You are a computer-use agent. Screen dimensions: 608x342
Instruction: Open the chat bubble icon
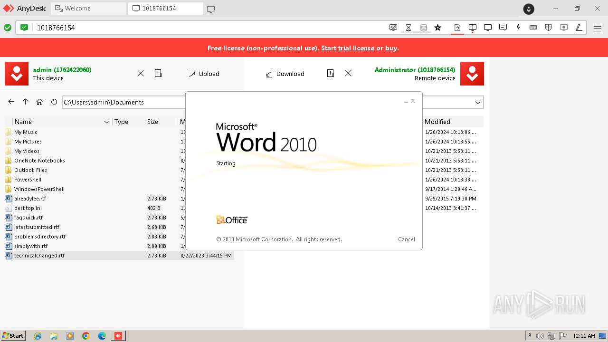(x=503, y=28)
